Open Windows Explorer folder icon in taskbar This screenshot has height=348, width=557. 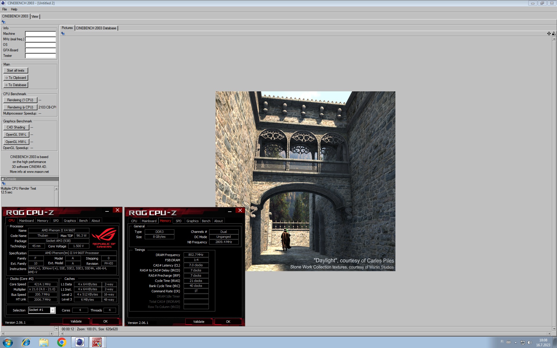(44, 342)
